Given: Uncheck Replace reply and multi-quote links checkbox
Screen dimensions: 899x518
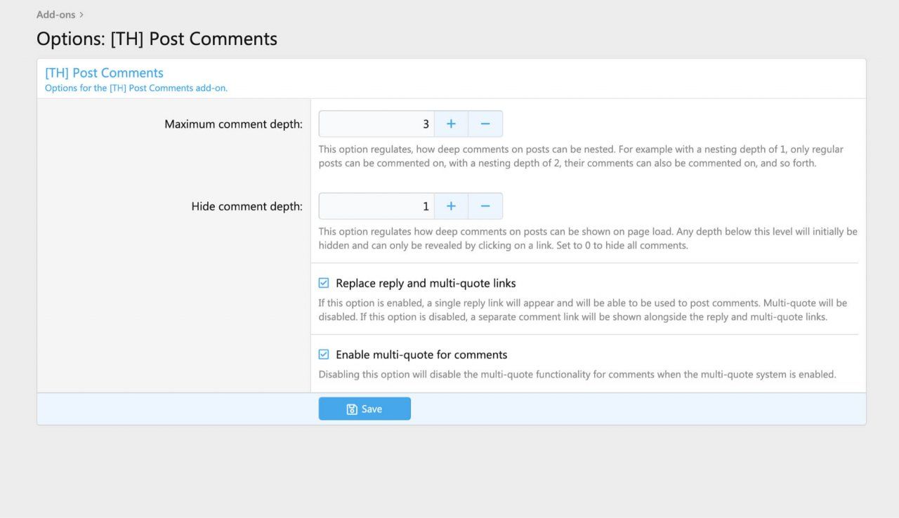Looking at the screenshot, I should [324, 284].
